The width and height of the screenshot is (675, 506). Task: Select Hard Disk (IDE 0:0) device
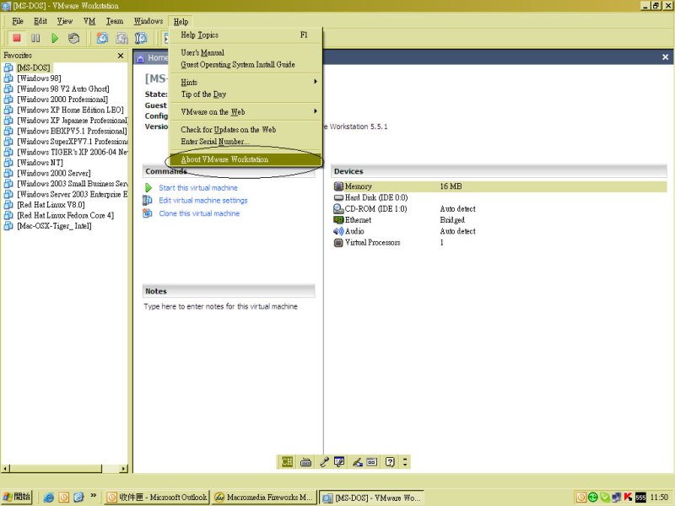click(x=499, y=197)
